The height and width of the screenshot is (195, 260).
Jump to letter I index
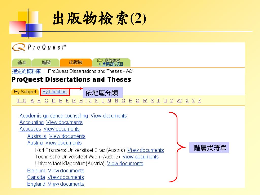point(86,101)
